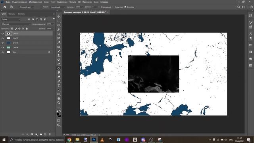Open the Режим Нормальный blend dropdown
This screenshot has width=254, height=143.
[57, 7]
